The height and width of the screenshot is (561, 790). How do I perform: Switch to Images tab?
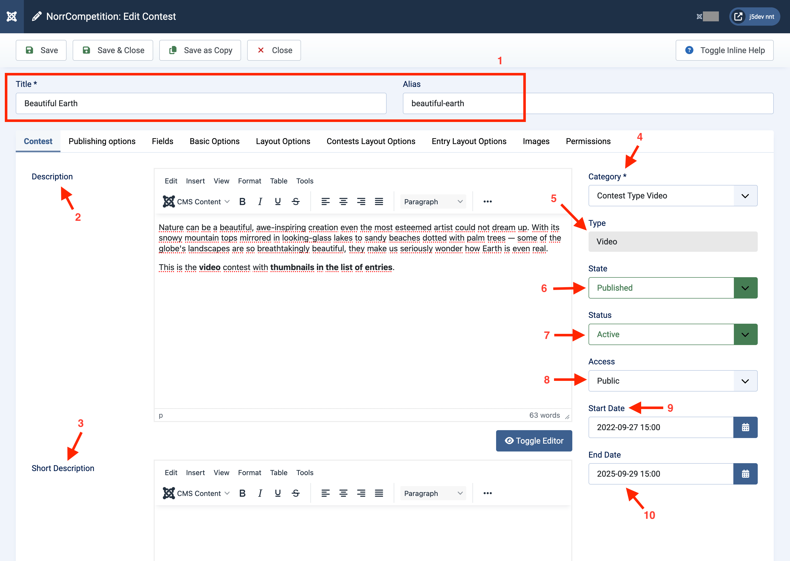(536, 141)
